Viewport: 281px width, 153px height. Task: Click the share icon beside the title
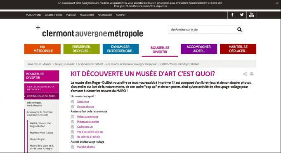[x=245, y=74]
